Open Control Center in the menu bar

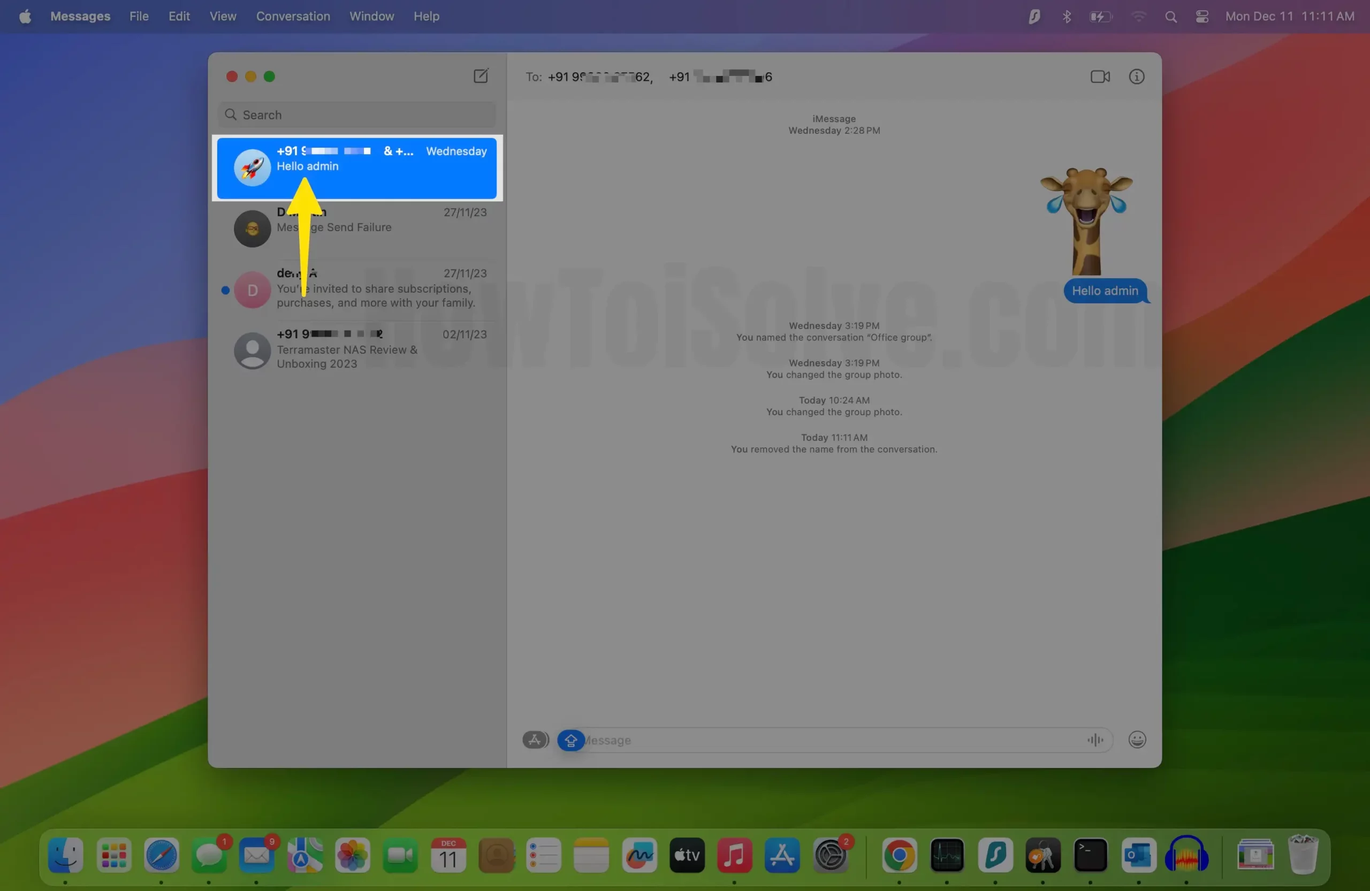pos(1201,17)
